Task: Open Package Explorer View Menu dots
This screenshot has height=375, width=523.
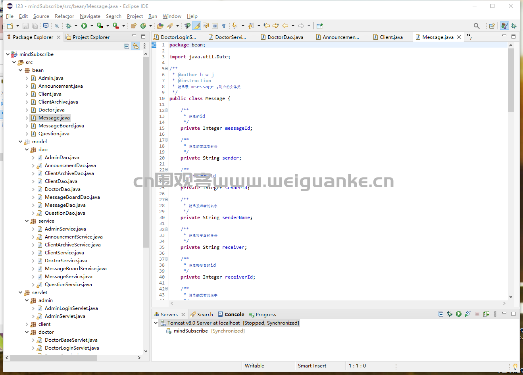Action: pyautogui.click(x=144, y=46)
